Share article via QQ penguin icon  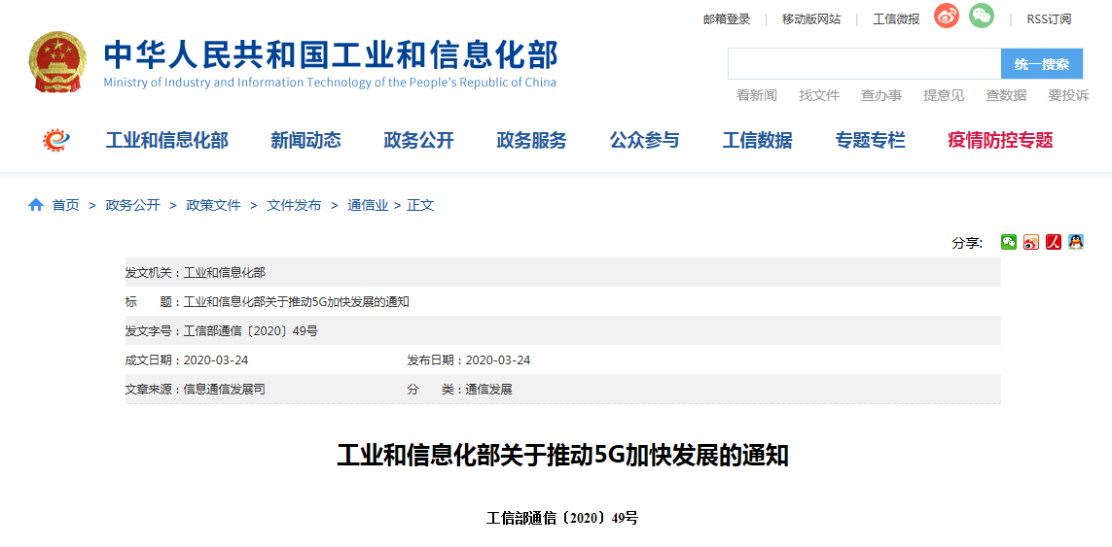(x=1076, y=242)
